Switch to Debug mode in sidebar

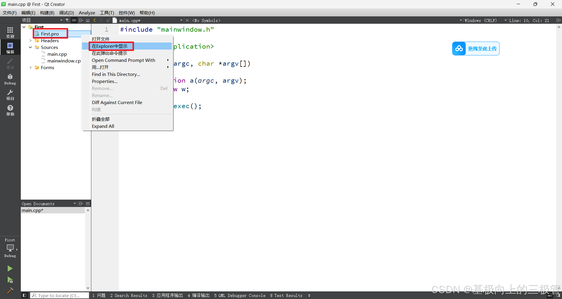tap(10, 79)
